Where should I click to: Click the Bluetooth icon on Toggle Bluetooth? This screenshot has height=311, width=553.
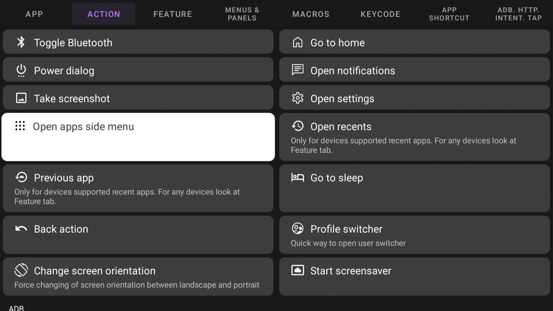(21, 42)
